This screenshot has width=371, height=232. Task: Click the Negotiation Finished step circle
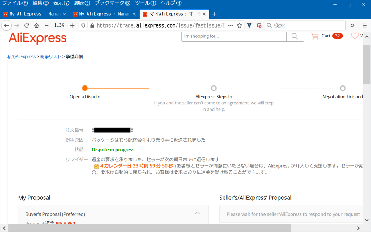(343, 88)
